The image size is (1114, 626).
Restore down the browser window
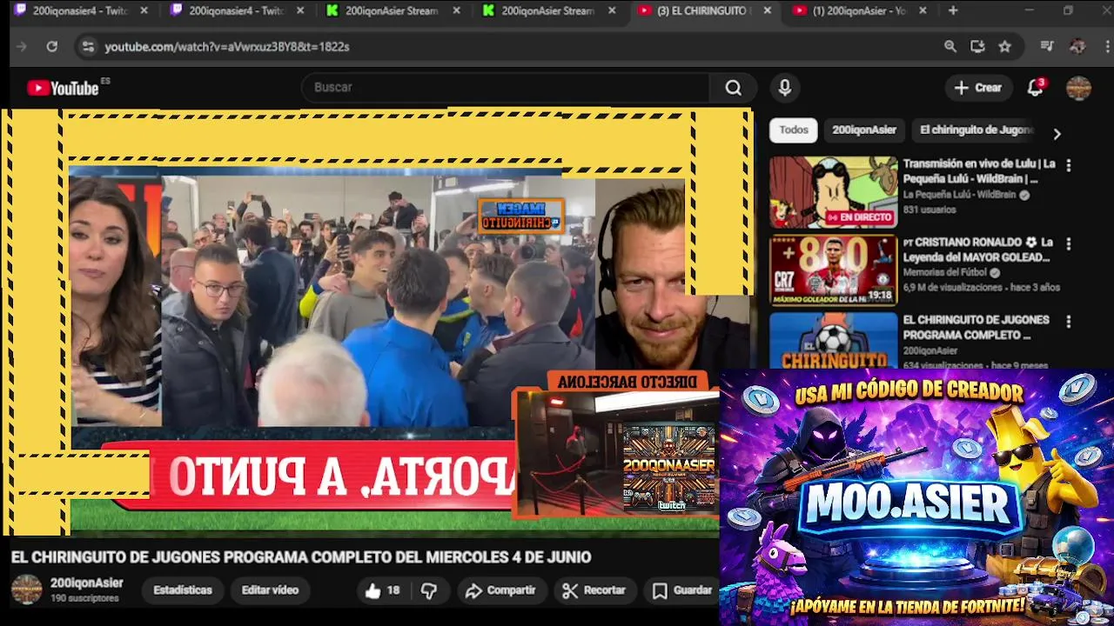pos(1068,10)
